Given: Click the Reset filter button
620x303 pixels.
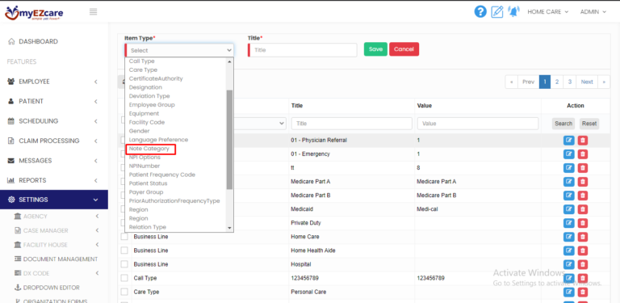Looking at the screenshot, I should tap(589, 124).
